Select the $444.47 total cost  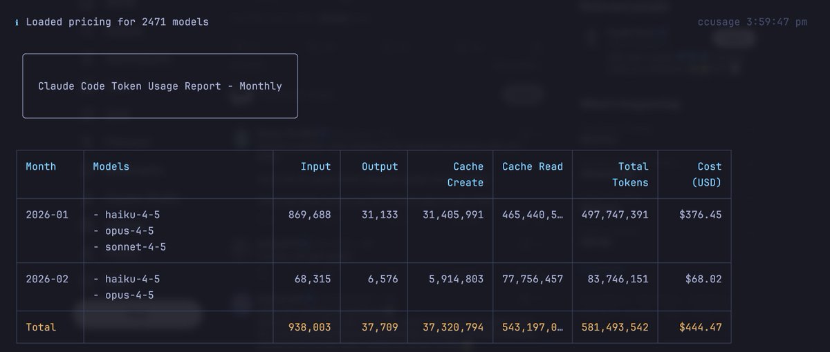pyautogui.click(x=701, y=327)
